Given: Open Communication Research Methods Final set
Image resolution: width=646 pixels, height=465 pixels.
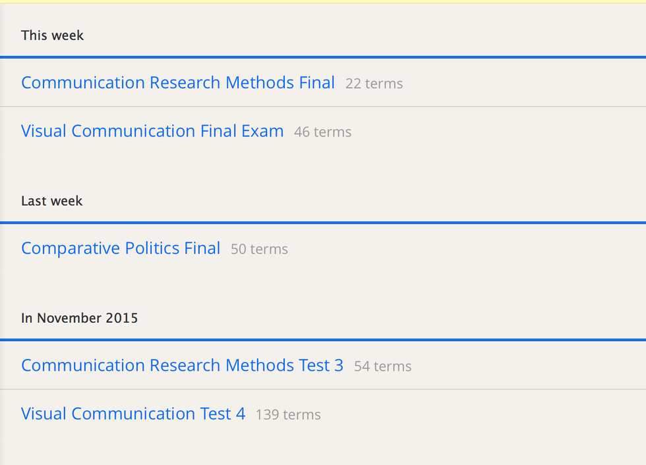Looking at the screenshot, I should (178, 83).
